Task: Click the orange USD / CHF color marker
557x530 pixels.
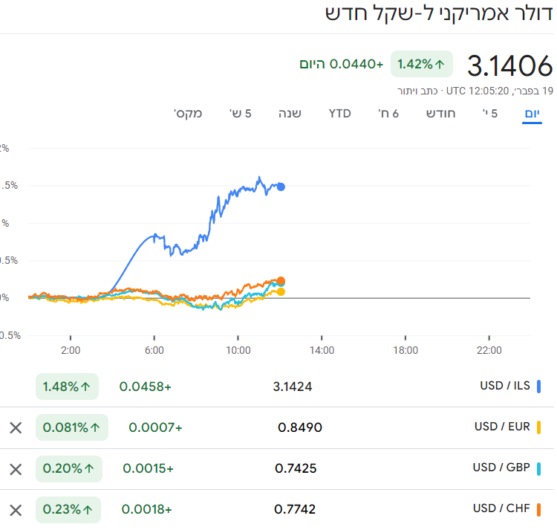Action: point(539,510)
